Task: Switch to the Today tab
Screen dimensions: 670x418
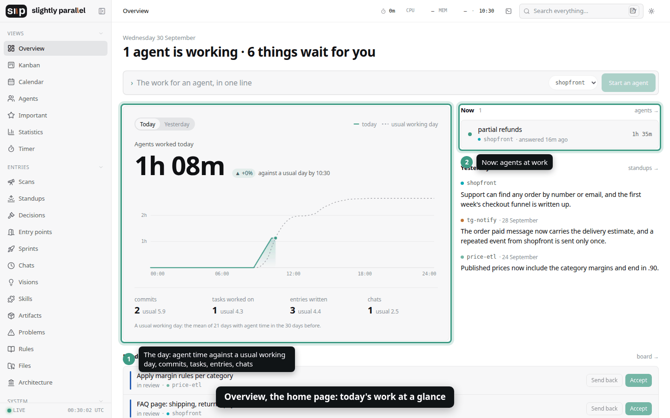Action: 147,124
